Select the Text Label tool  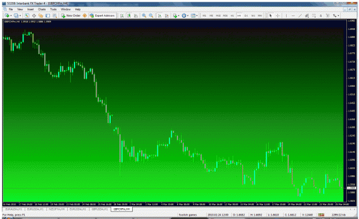[327, 16]
